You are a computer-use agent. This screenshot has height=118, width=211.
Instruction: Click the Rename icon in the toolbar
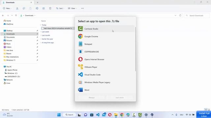[37, 8]
